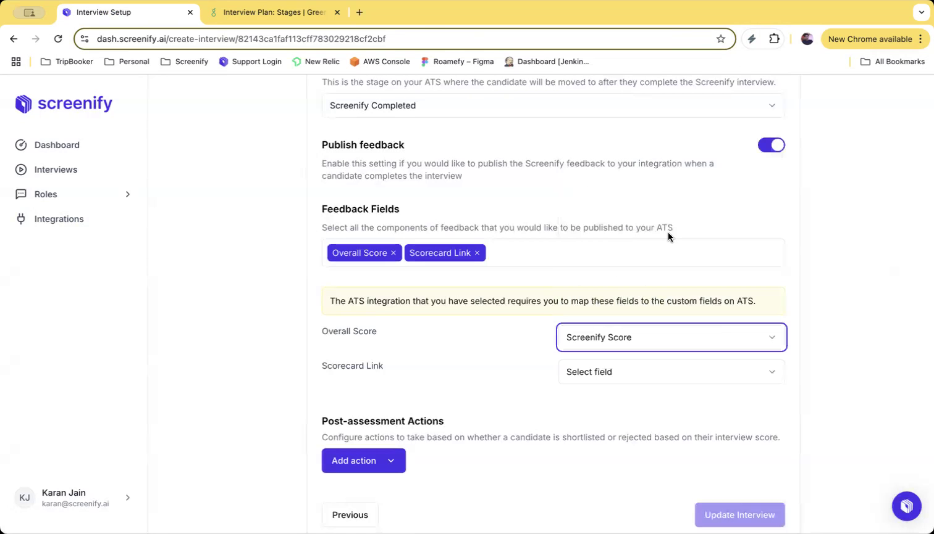The width and height of the screenshot is (934, 534).
Task: Switch to the Interview Plan Greenhouse tab
Action: (x=274, y=12)
